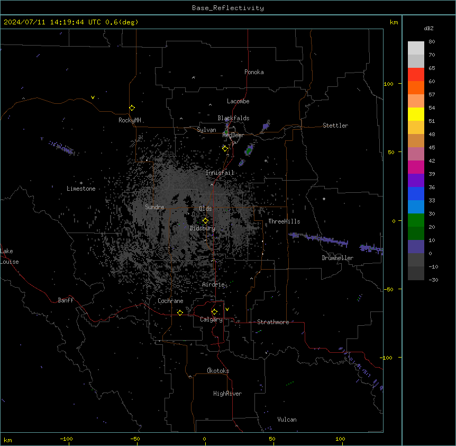
Task: Select the orange 57-60 dBZ legend swatch
Action: point(416,87)
